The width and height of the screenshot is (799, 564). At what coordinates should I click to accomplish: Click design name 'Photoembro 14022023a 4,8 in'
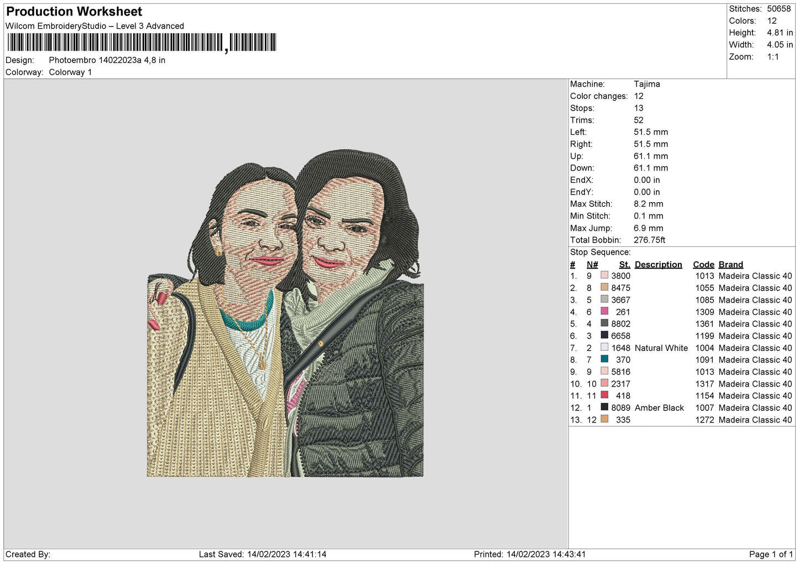(x=107, y=60)
